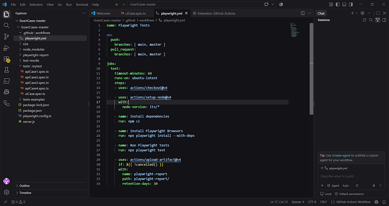Start voice input with microphone icon
389x206 pixels.
tap(374, 186)
